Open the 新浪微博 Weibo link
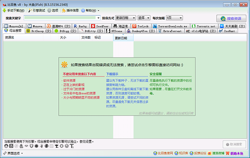Image resolution: width=250 pixels, height=158 pixels. (216, 153)
